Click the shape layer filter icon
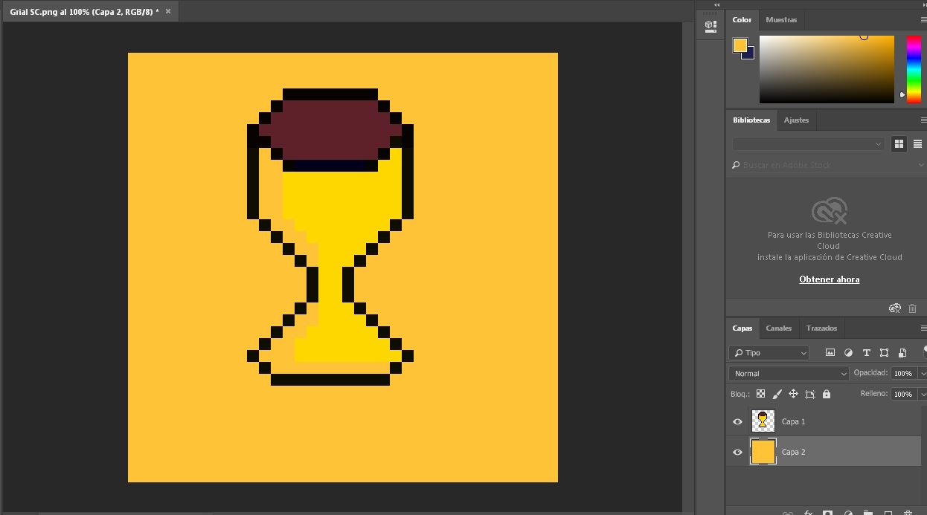This screenshot has height=515, width=927. (x=884, y=353)
